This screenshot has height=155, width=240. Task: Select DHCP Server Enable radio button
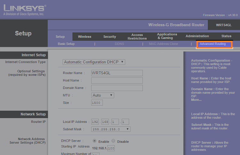pyautogui.click(x=94, y=141)
